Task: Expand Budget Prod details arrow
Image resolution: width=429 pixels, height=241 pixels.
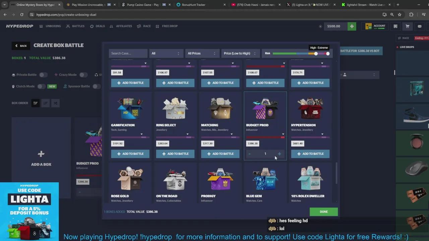Action: tap(283, 134)
